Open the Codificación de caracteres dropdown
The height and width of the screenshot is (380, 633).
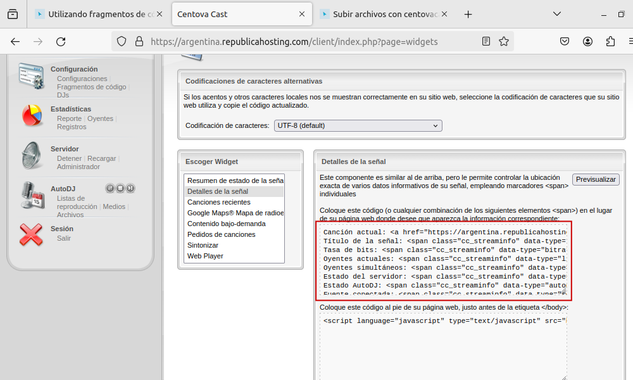click(358, 125)
